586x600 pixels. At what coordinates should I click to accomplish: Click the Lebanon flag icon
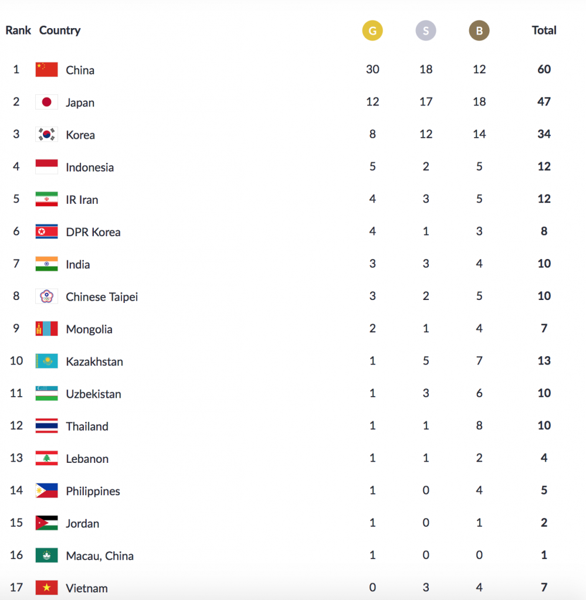tap(46, 459)
